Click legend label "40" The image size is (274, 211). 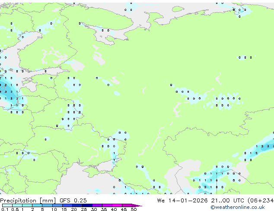114,209
